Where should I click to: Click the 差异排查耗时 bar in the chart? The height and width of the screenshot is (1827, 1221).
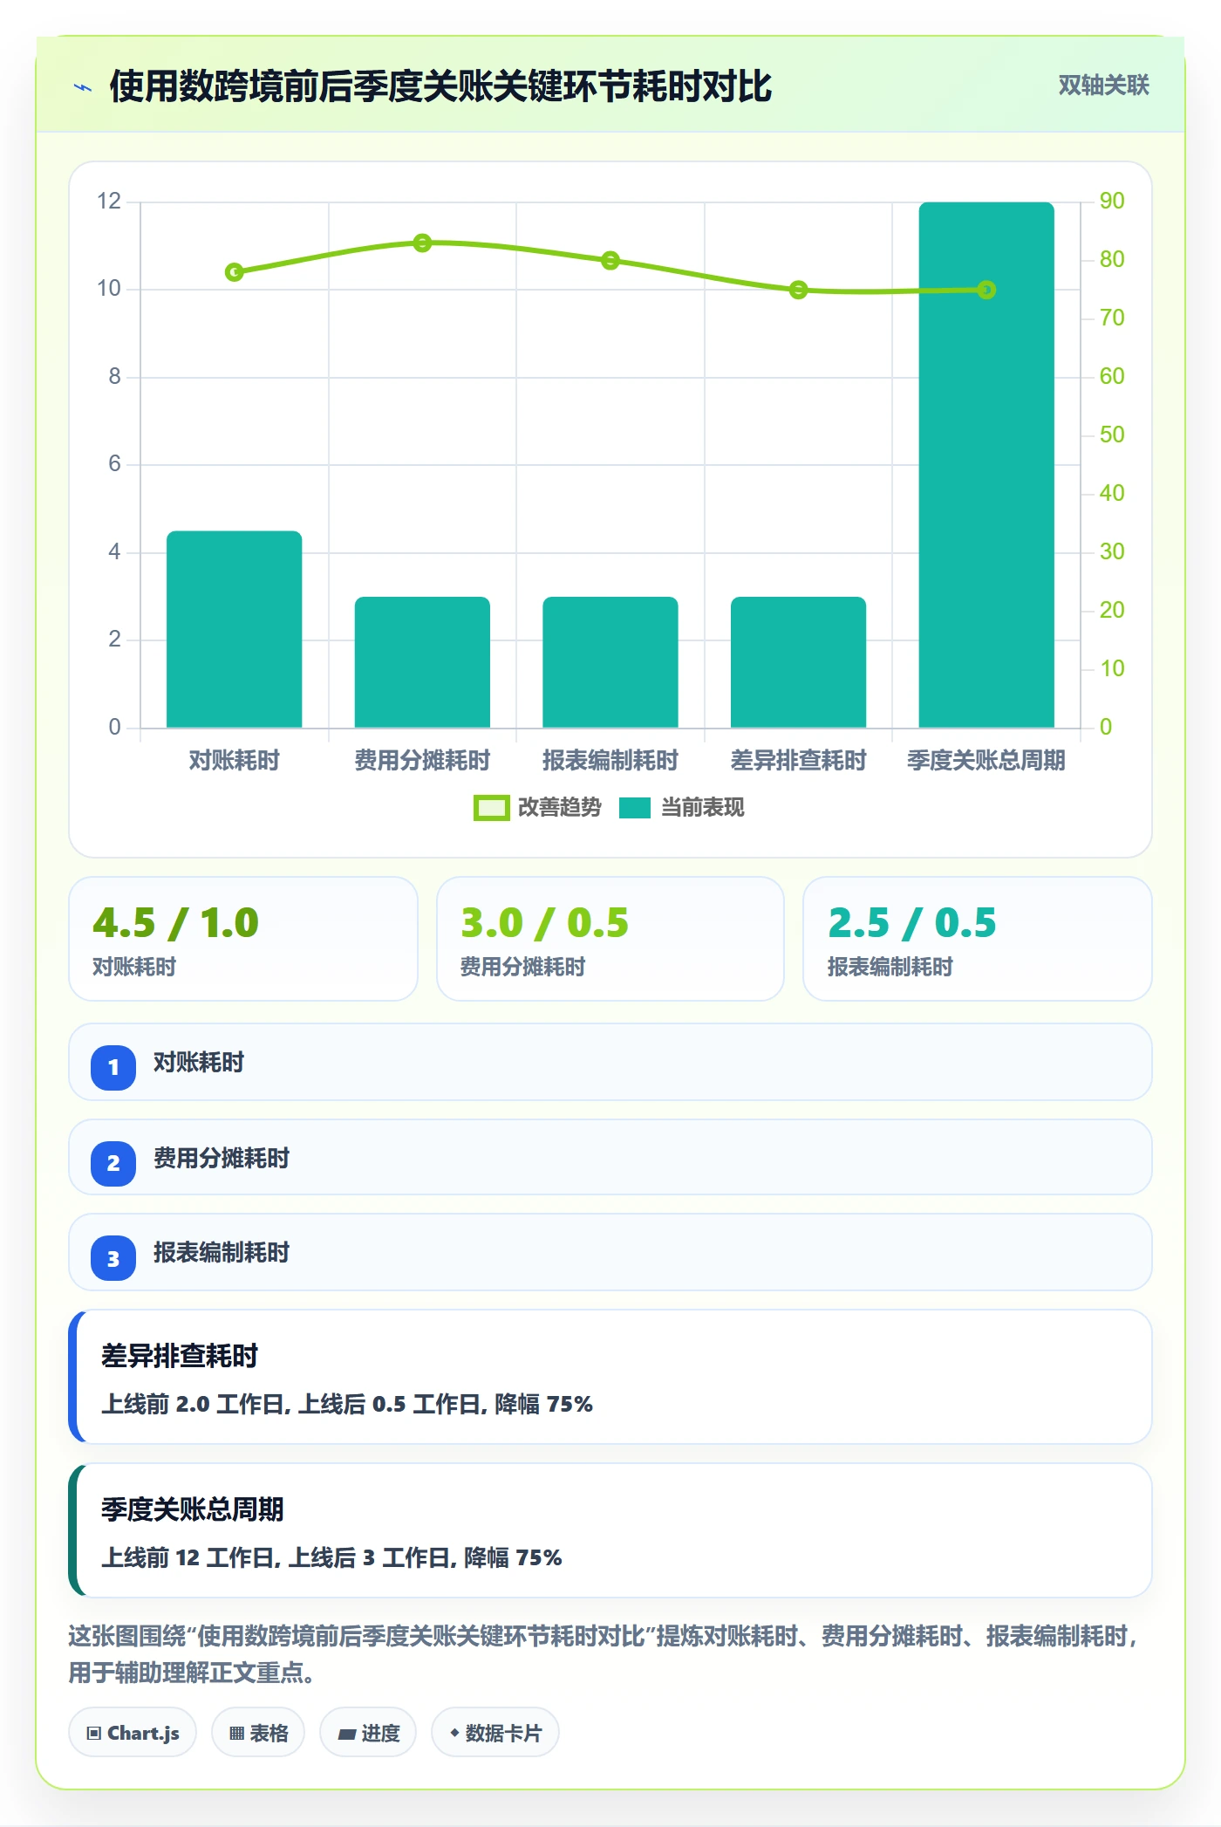(x=798, y=662)
